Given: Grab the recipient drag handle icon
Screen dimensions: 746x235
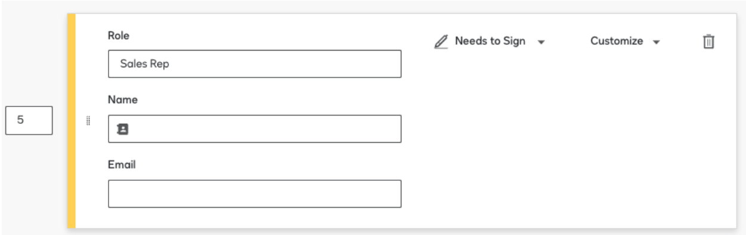Looking at the screenshot, I should (88, 121).
